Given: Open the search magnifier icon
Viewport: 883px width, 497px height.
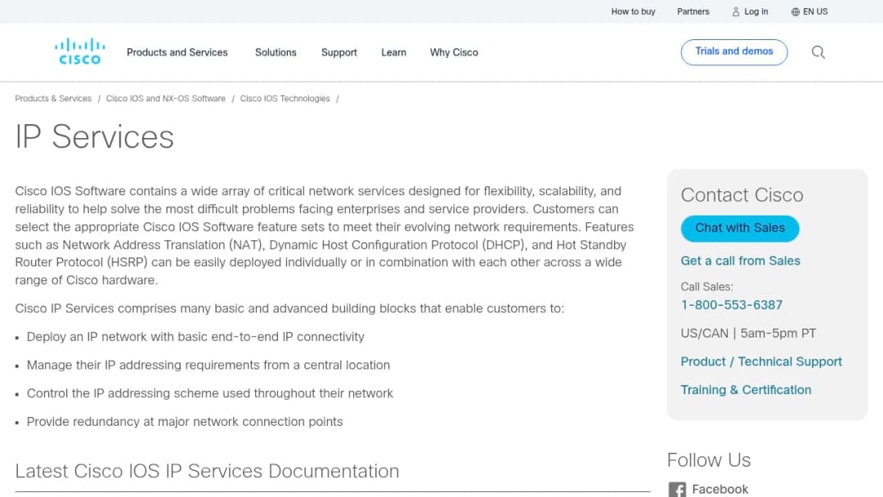Looking at the screenshot, I should tap(818, 52).
